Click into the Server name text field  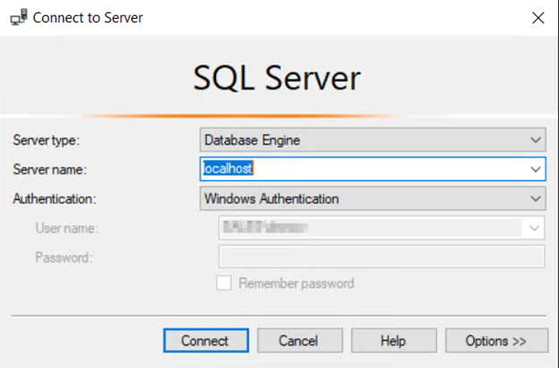(x=358, y=168)
